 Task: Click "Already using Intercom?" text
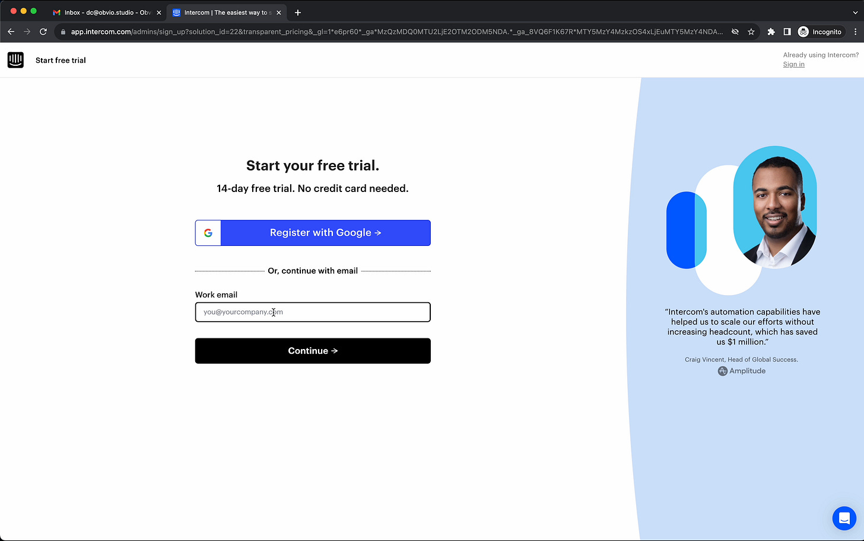(x=821, y=55)
